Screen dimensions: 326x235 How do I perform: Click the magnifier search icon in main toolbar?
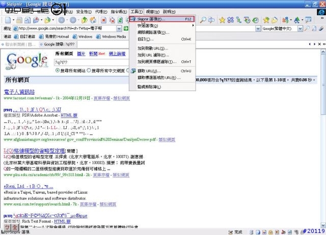pos(203,20)
